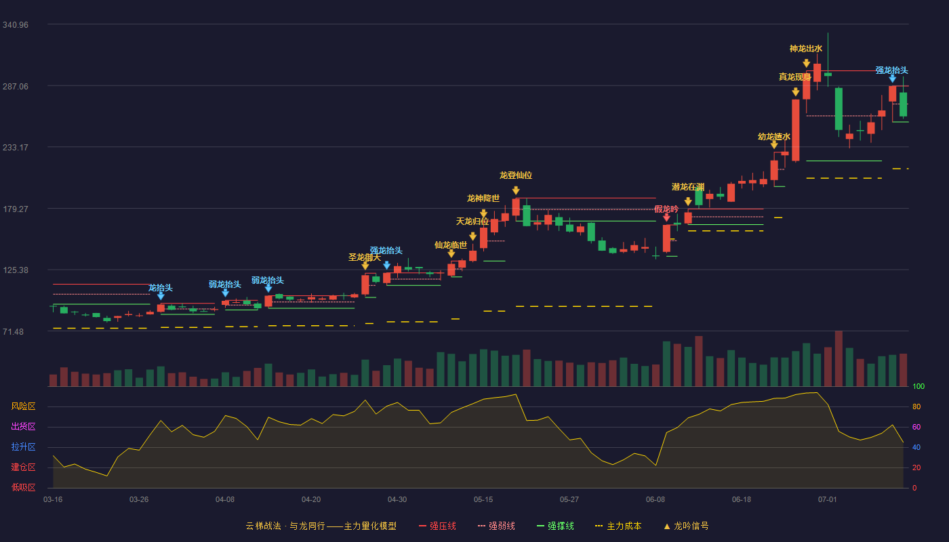Click the green 100 indicator scale label

pos(918,387)
